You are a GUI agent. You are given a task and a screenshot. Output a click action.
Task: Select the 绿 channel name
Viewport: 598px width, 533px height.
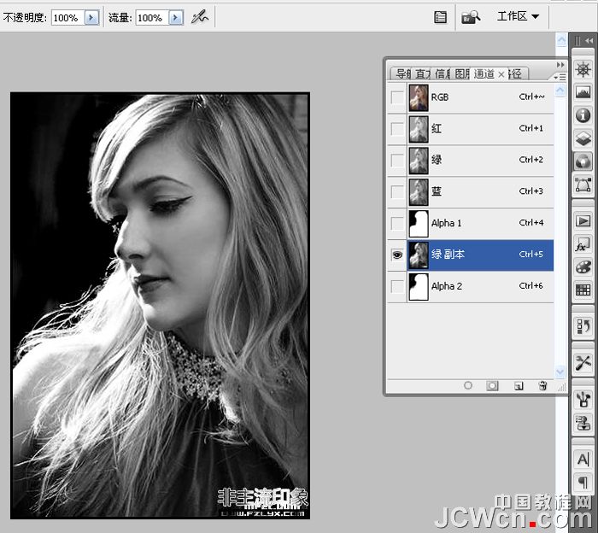tap(437, 160)
